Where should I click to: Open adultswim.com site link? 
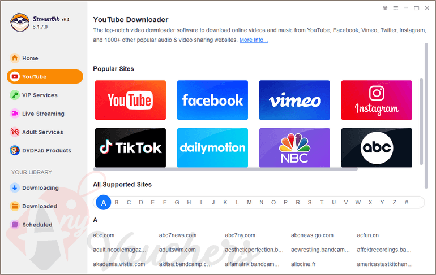point(177,250)
